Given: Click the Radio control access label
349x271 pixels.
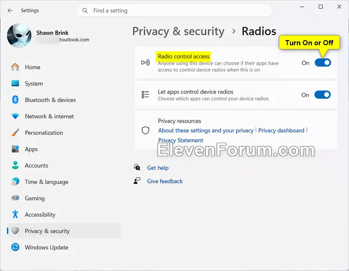Looking at the screenshot, I should [x=184, y=56].
